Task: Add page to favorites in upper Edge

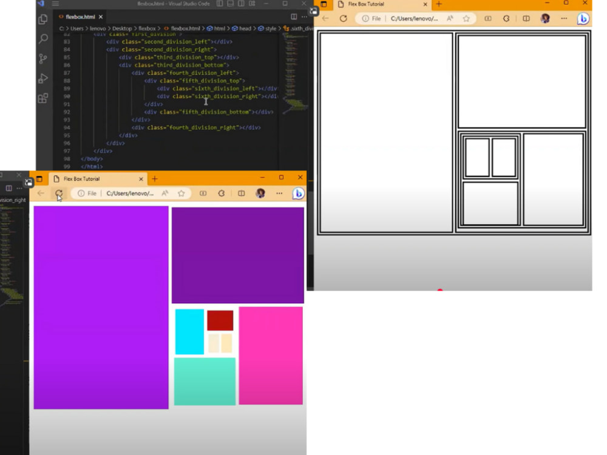Action: click(466, 18)
